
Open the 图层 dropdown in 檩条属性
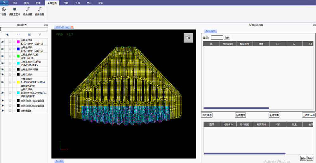tap(217, 38)
